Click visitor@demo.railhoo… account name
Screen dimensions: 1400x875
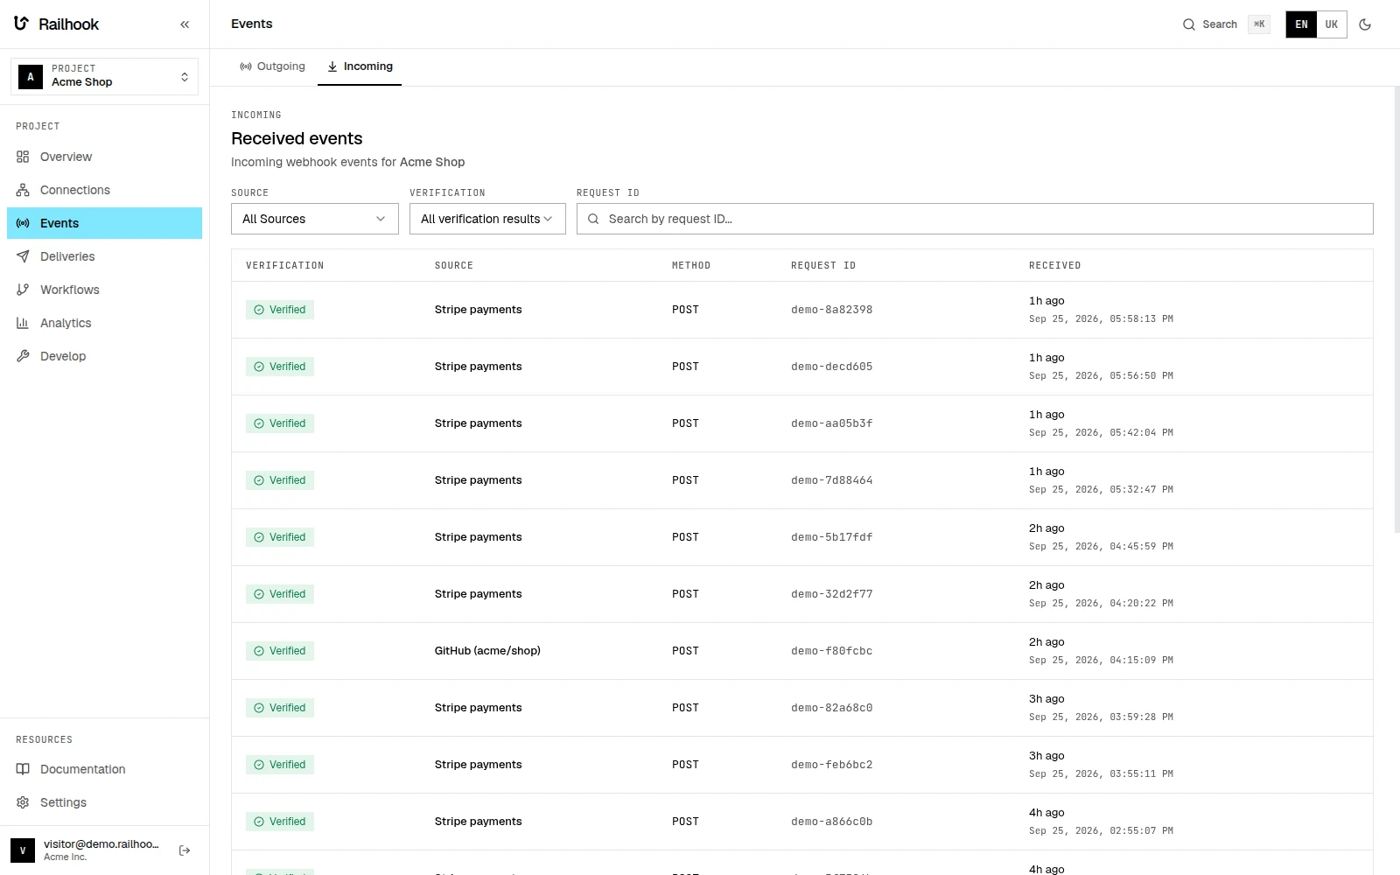tap(101, 844)
